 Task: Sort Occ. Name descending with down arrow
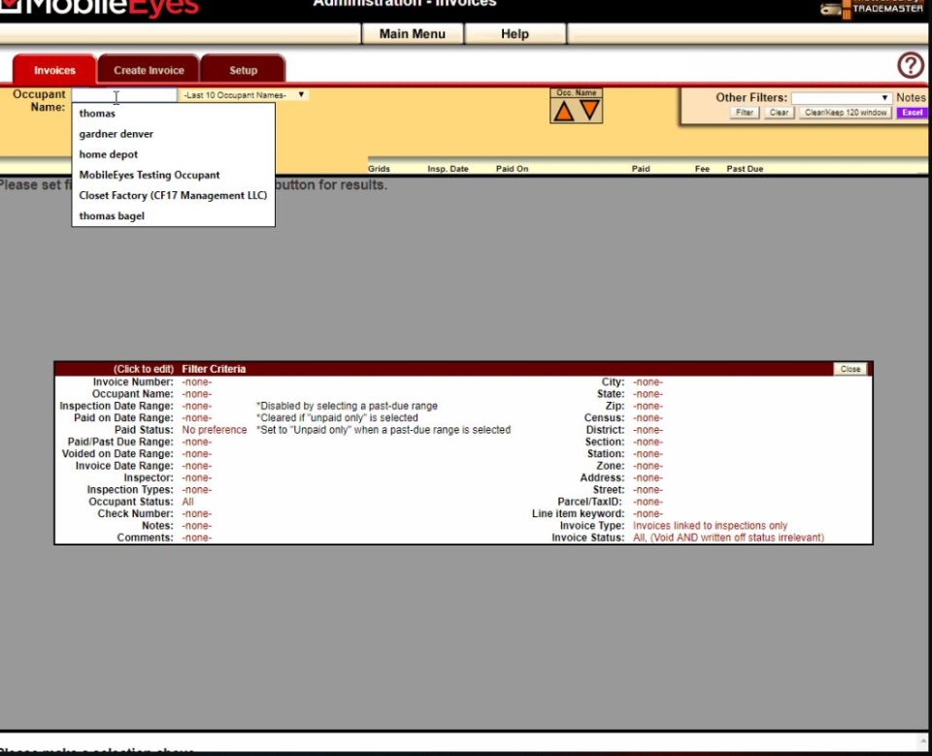tap(589, 110)
